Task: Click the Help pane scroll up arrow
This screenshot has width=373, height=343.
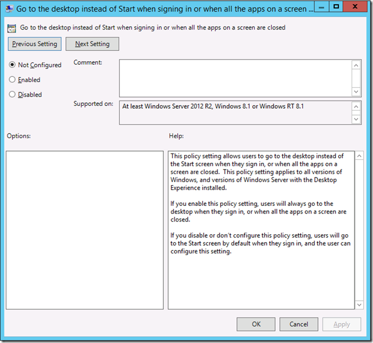Action: (359, 156)
